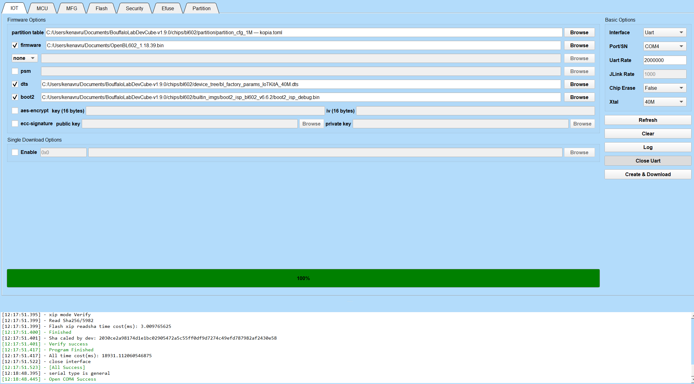The image size is (694, 384).
Task: Click Create & Download
Action: (x=648, y=174)
